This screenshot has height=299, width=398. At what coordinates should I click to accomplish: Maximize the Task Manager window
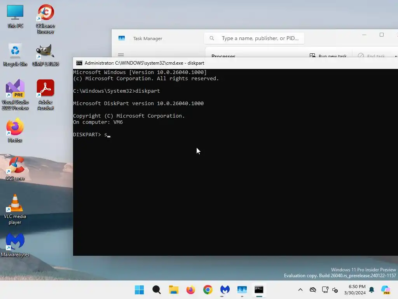382,35
